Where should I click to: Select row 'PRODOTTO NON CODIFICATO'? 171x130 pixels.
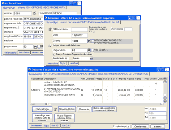[x=98, y=95]
